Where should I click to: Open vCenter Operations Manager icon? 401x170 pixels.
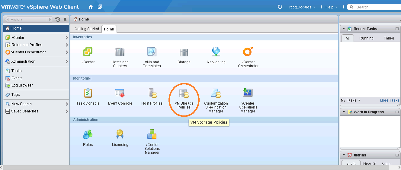(248, 93)
